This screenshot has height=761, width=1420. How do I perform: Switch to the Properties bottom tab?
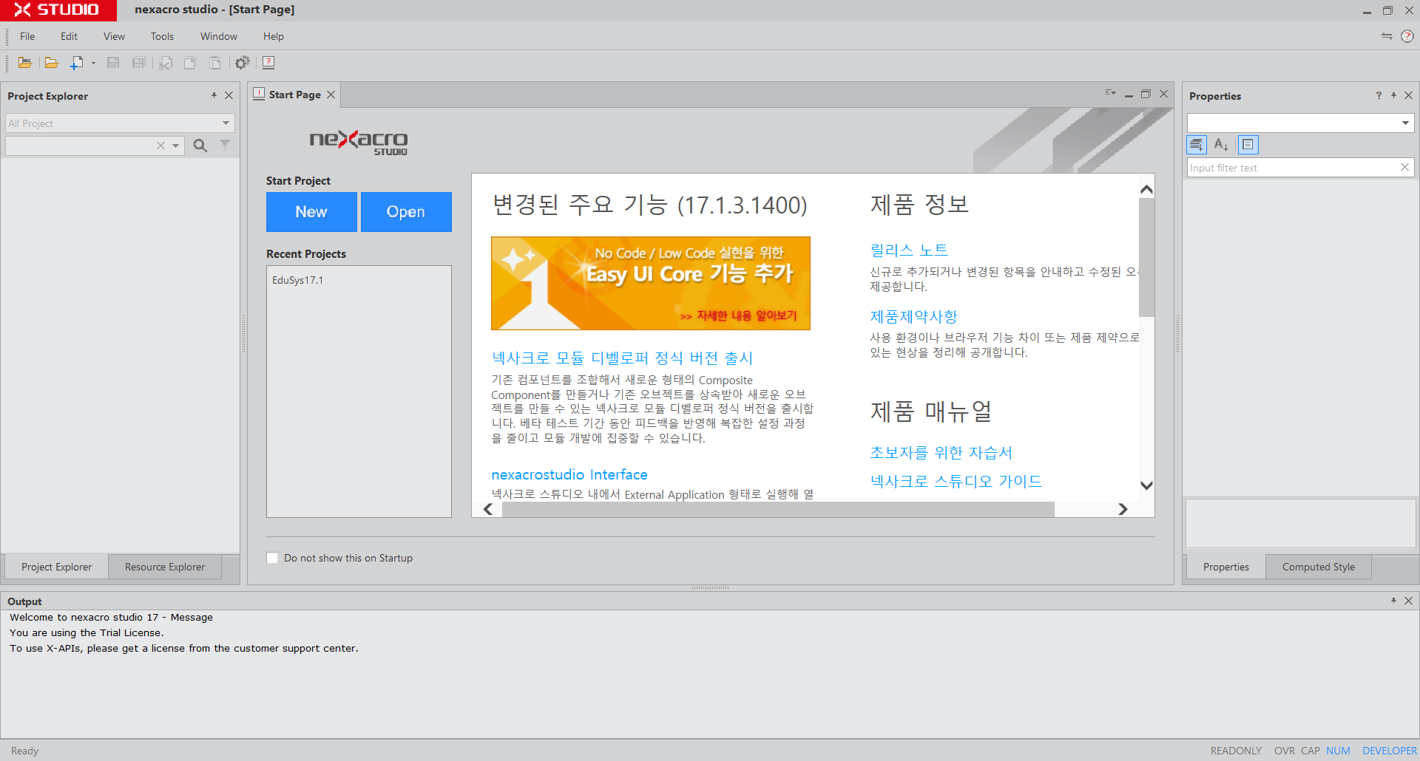(x=1226, y=567)
